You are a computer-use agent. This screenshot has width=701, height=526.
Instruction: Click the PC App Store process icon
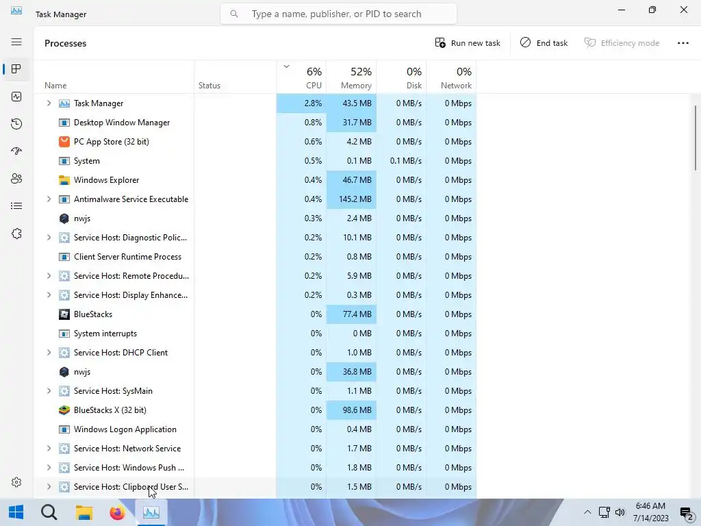(64, 142)
